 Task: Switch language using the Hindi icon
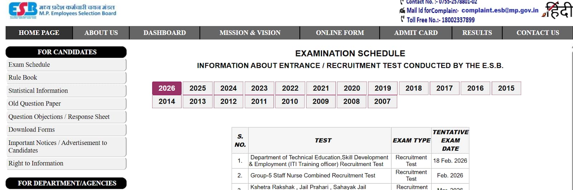[557, 10]
